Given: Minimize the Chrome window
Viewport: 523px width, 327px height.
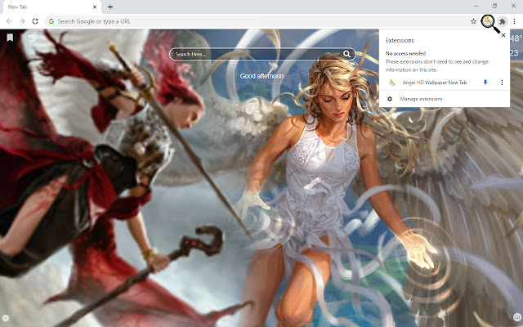Looking at the screenshot, I should coord(476,6).
